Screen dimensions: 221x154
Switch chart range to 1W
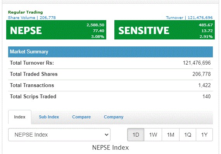click(x=153, y=135)
